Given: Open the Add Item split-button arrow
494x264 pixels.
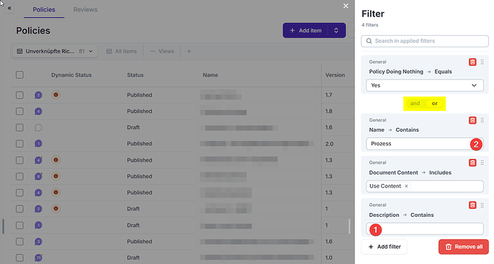Looking at the screenshot, I should [336, 31].
